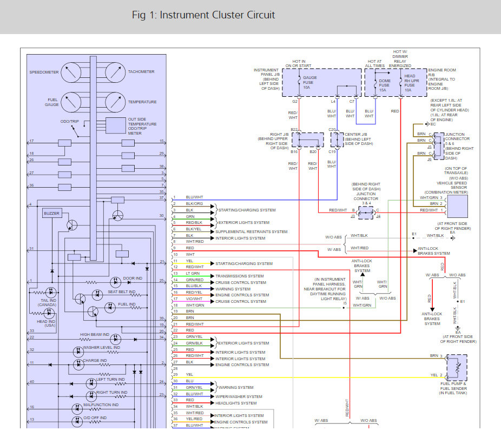Click the 'DOME FUSE 15A' label

(384, 85)
